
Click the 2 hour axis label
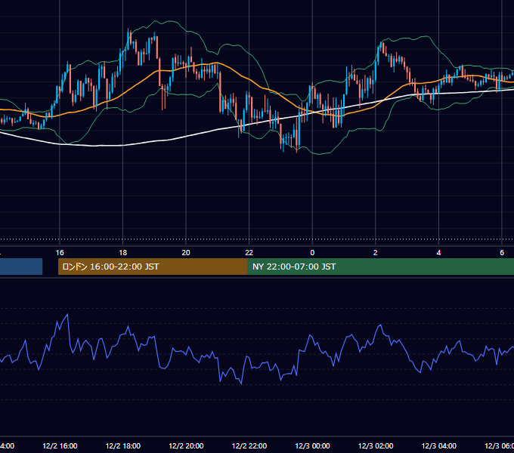376,252
